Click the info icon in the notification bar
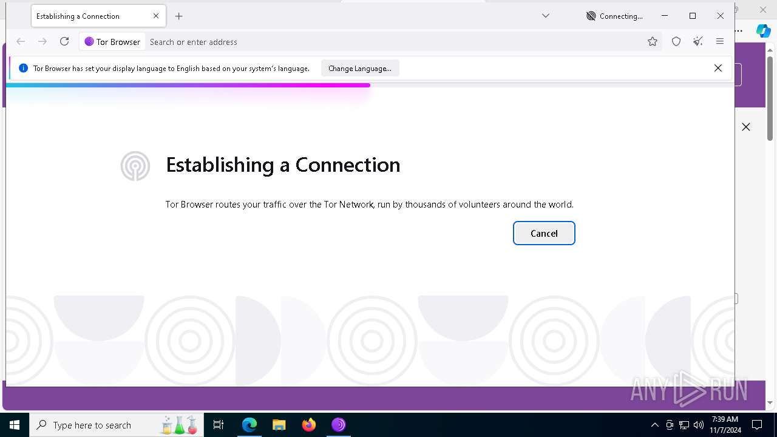777x437 pixels. point(23,68)
